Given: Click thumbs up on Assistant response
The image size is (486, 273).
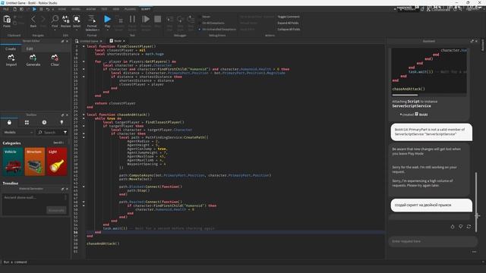Looking at the screenshot, I should (453, 227).
